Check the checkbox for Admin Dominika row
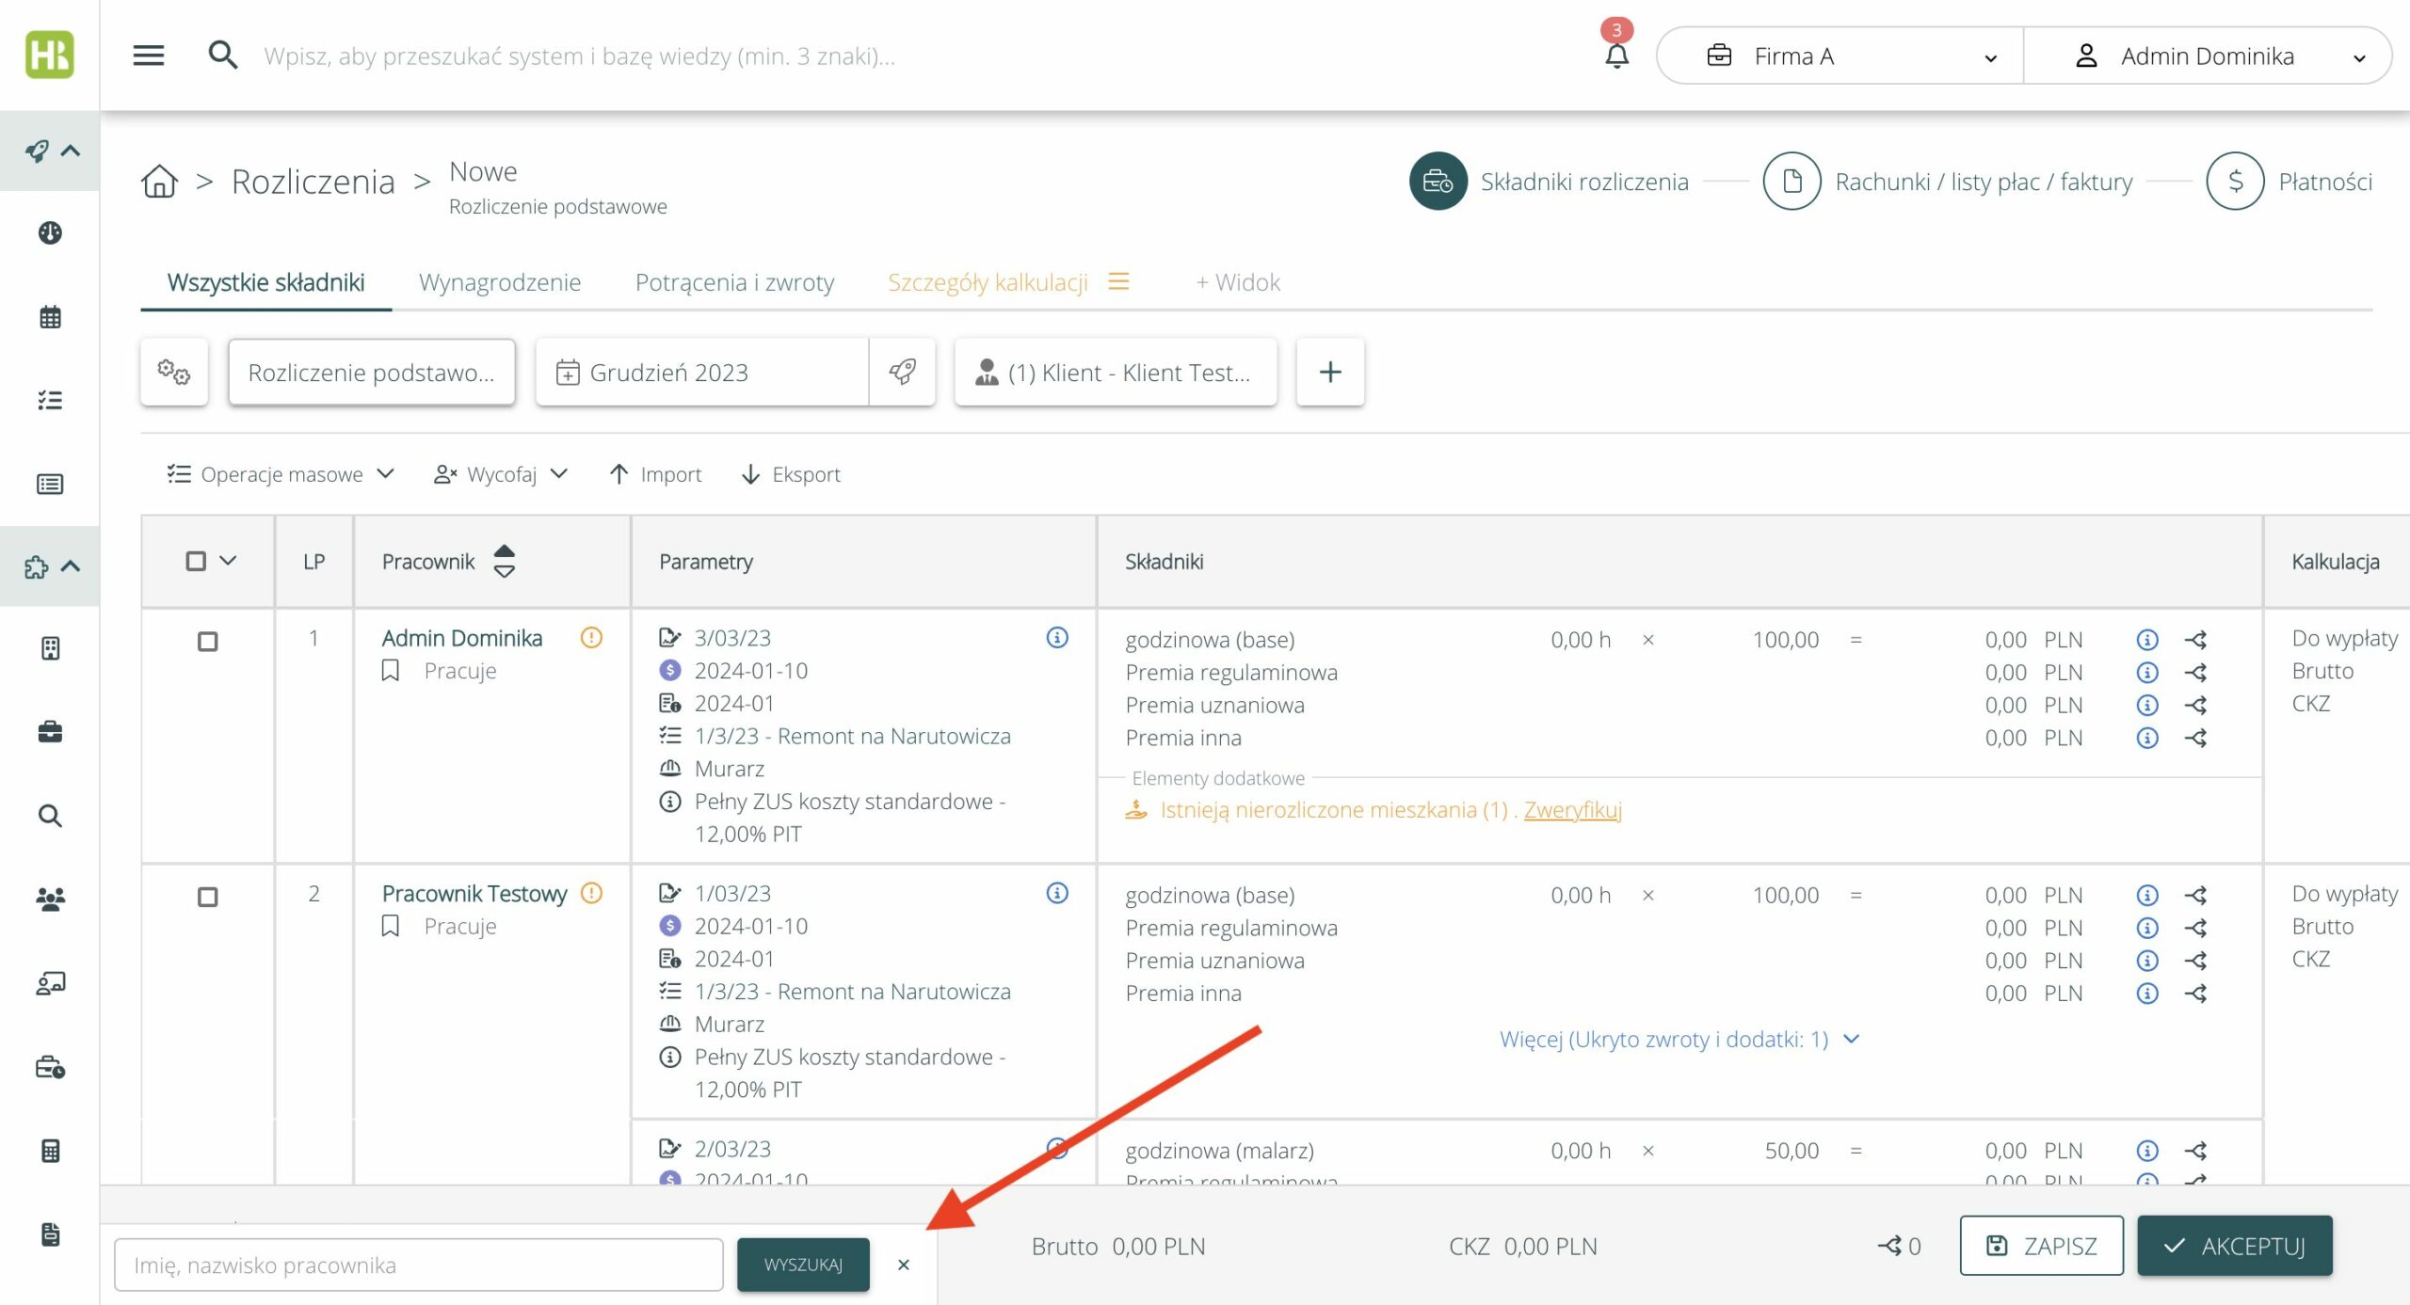 coord(207,642)
